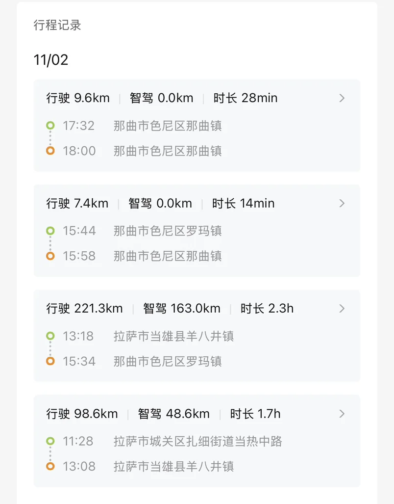Expand the 9.6km trip chevron
Screen dimensions: 394x504
coord(342,98)
